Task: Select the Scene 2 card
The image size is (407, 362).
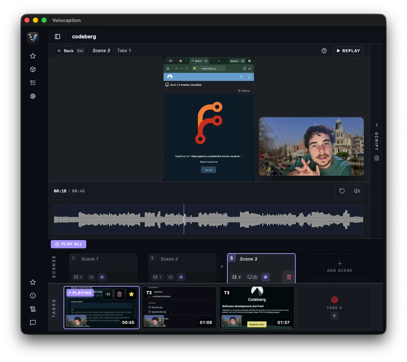Action: (182, 268)
